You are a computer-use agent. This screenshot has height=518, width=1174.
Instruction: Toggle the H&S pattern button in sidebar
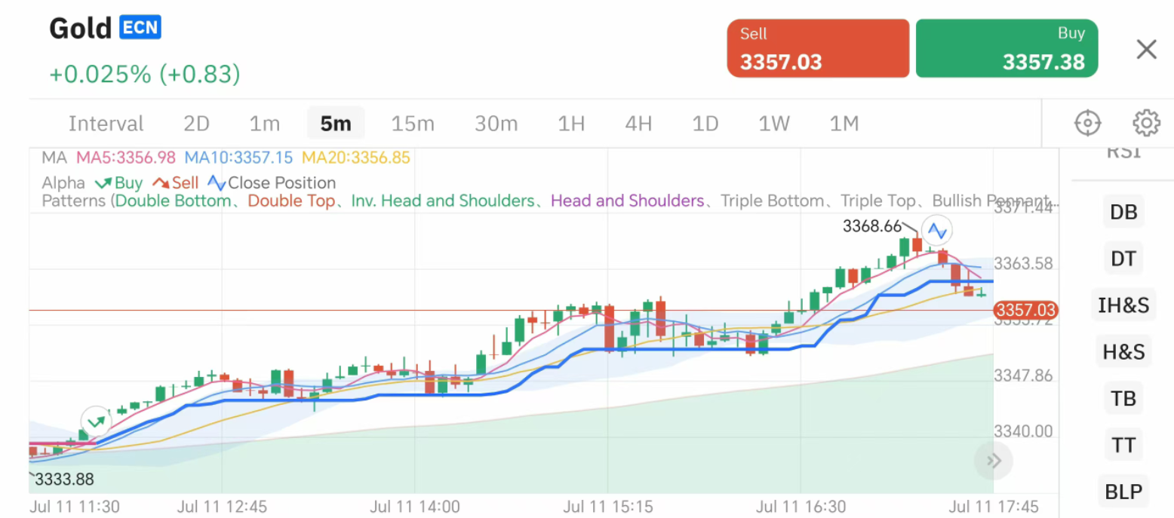[x=1123, y=351]
